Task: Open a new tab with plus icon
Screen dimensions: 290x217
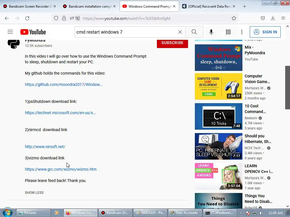Action: click(244, 6)
